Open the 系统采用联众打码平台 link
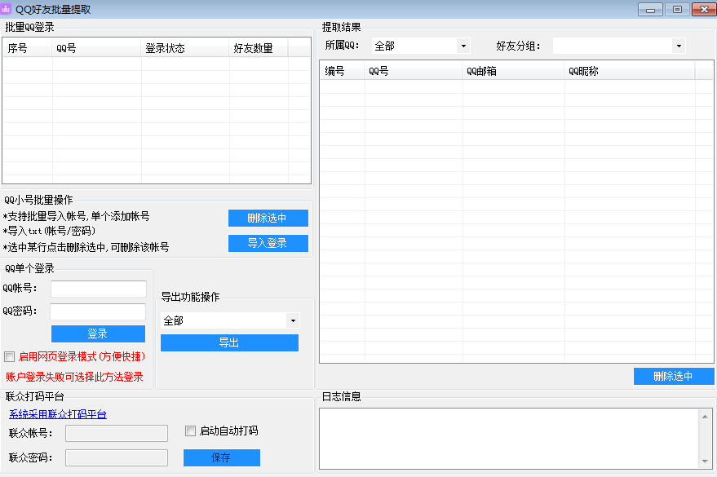Screen dimensions: 717x477 tap(58, 414)
